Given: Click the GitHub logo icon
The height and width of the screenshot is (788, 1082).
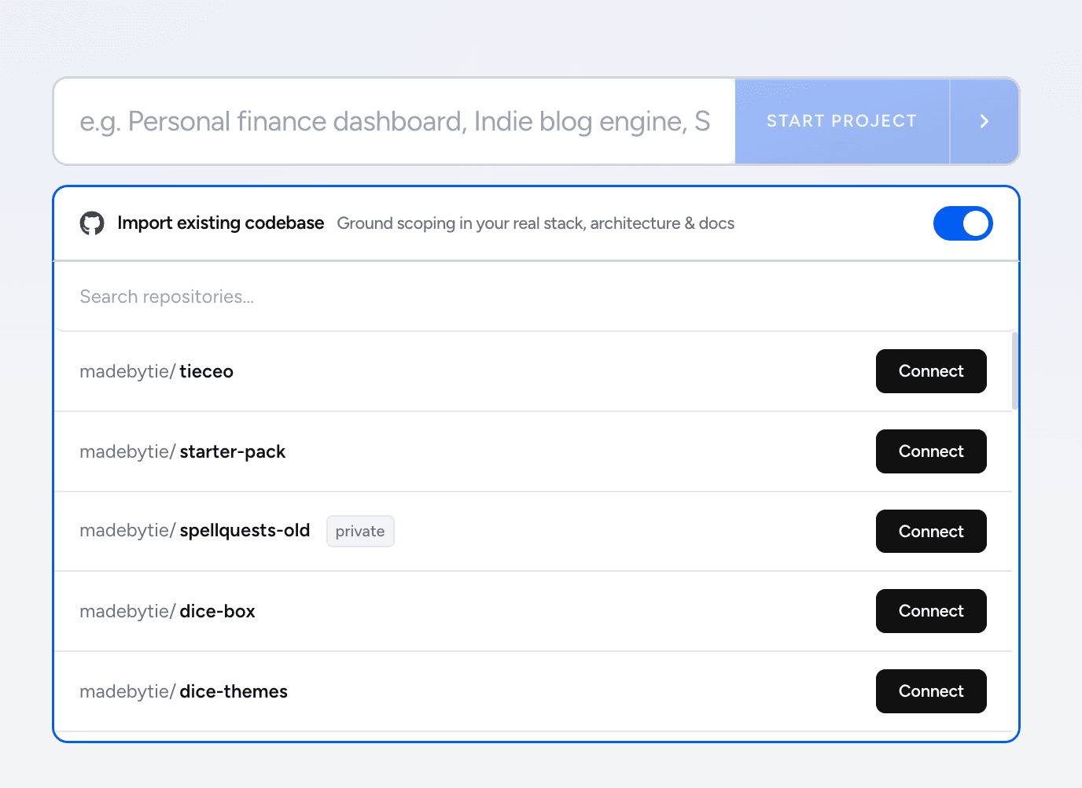Looking at the screenshot, I should pos(92,223).
